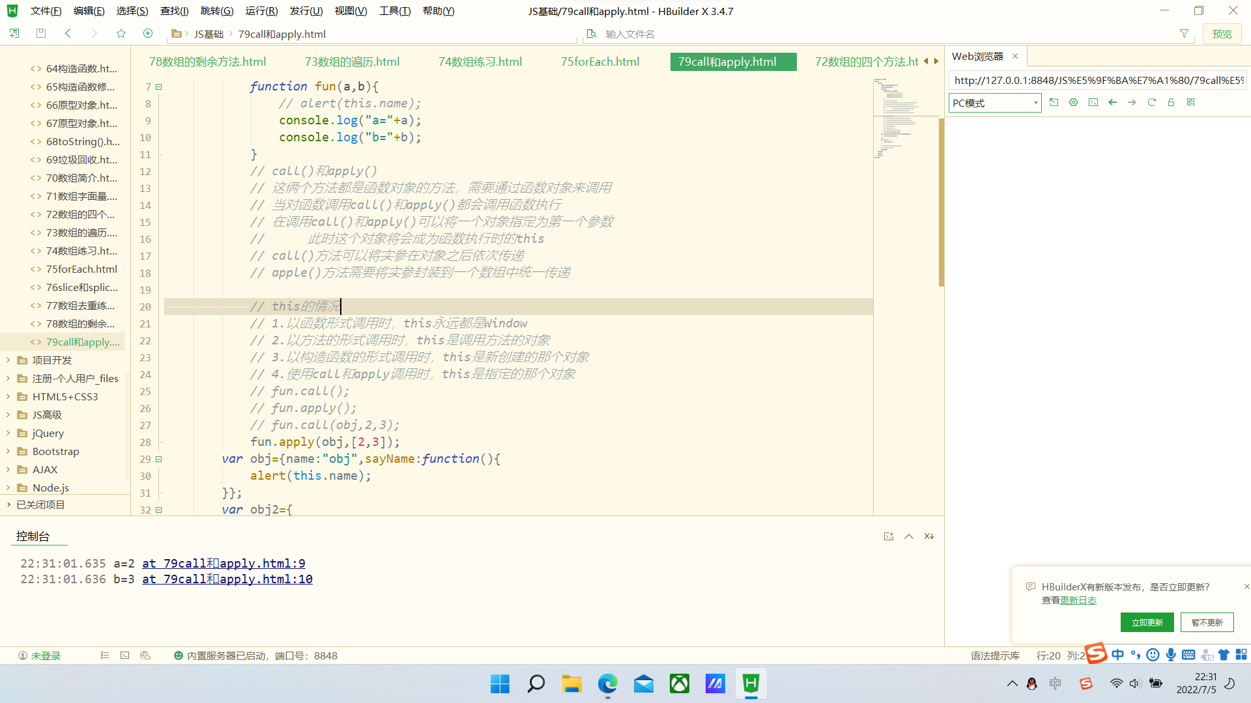Navigate back with the editor back arrow
This screenshot has width=1251, height=703.
pyautogui.click(x=68, y=33)
